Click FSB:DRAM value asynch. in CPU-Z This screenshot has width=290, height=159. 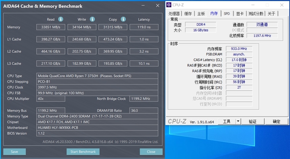pos(239,54)
